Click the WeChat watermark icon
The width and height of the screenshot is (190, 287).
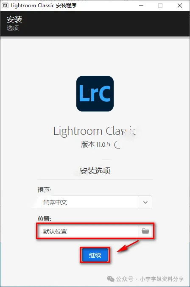point(111,279)
